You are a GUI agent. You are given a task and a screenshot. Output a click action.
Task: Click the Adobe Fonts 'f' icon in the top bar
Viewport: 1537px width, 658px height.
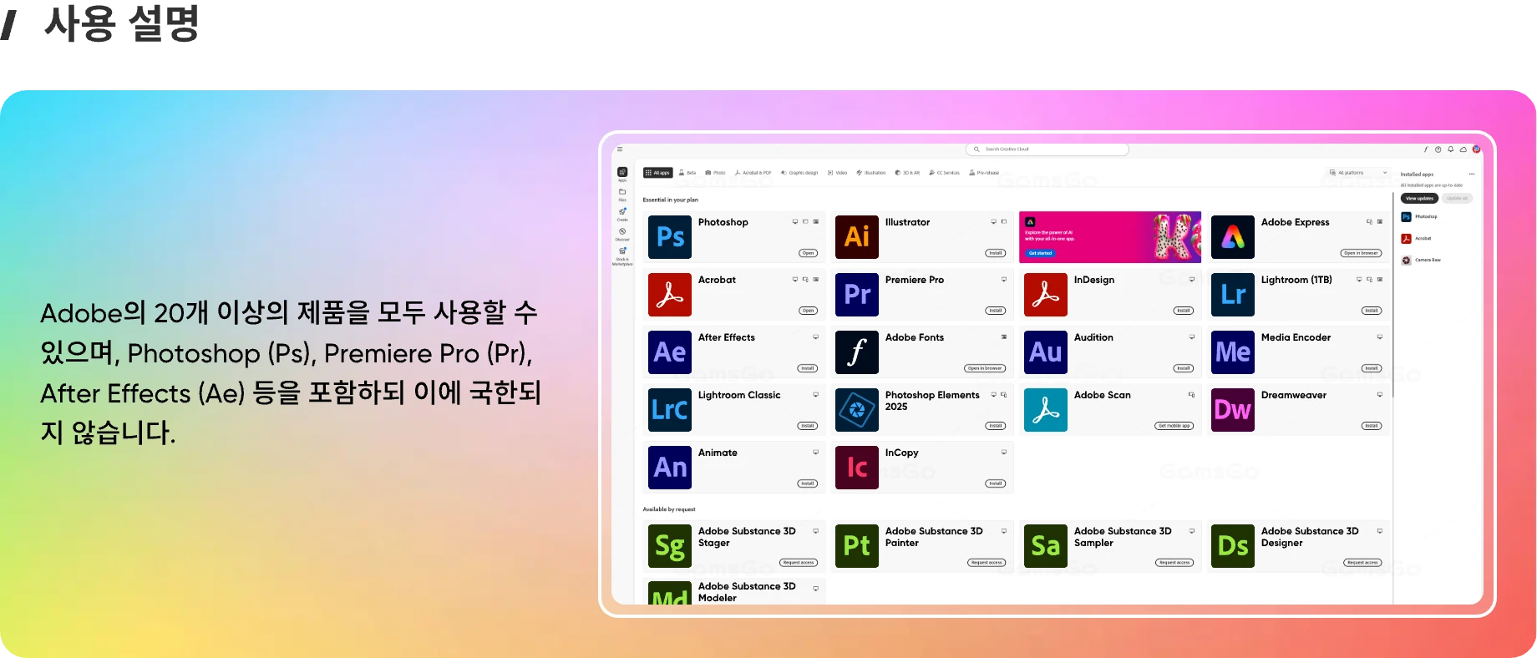pos(1426,149)
